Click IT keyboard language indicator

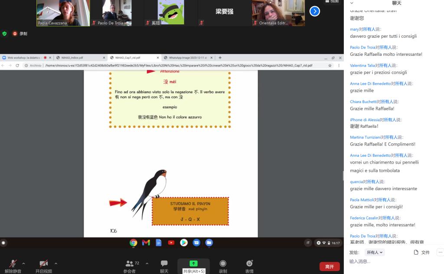(x=308, y=243)
